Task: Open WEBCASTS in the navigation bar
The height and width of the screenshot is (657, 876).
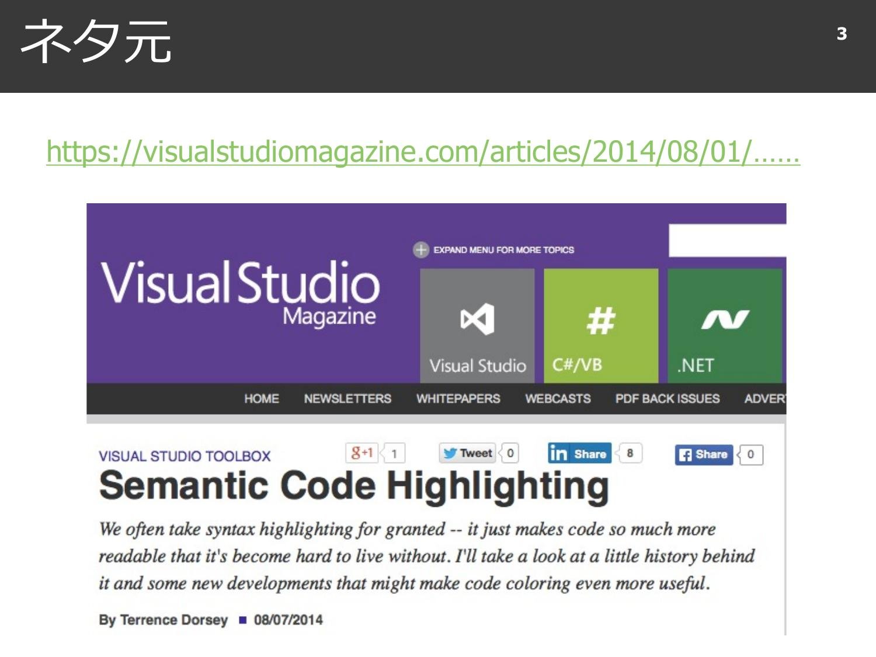Action: tap(558, 399)
